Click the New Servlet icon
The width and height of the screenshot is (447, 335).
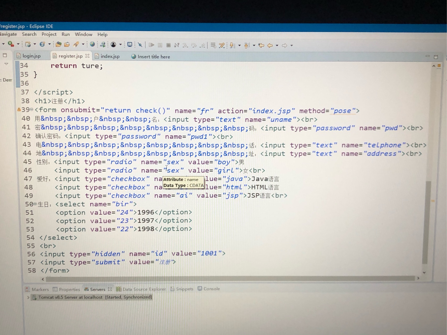pyautogui.click(x=42, y=44)
